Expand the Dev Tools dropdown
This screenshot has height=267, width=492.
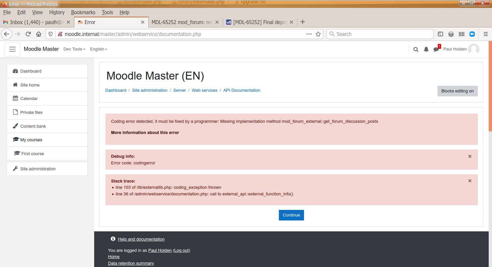(74, 49)
